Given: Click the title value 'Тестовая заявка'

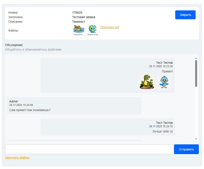Looking at the screenshot, I should (x=84, y=17).
